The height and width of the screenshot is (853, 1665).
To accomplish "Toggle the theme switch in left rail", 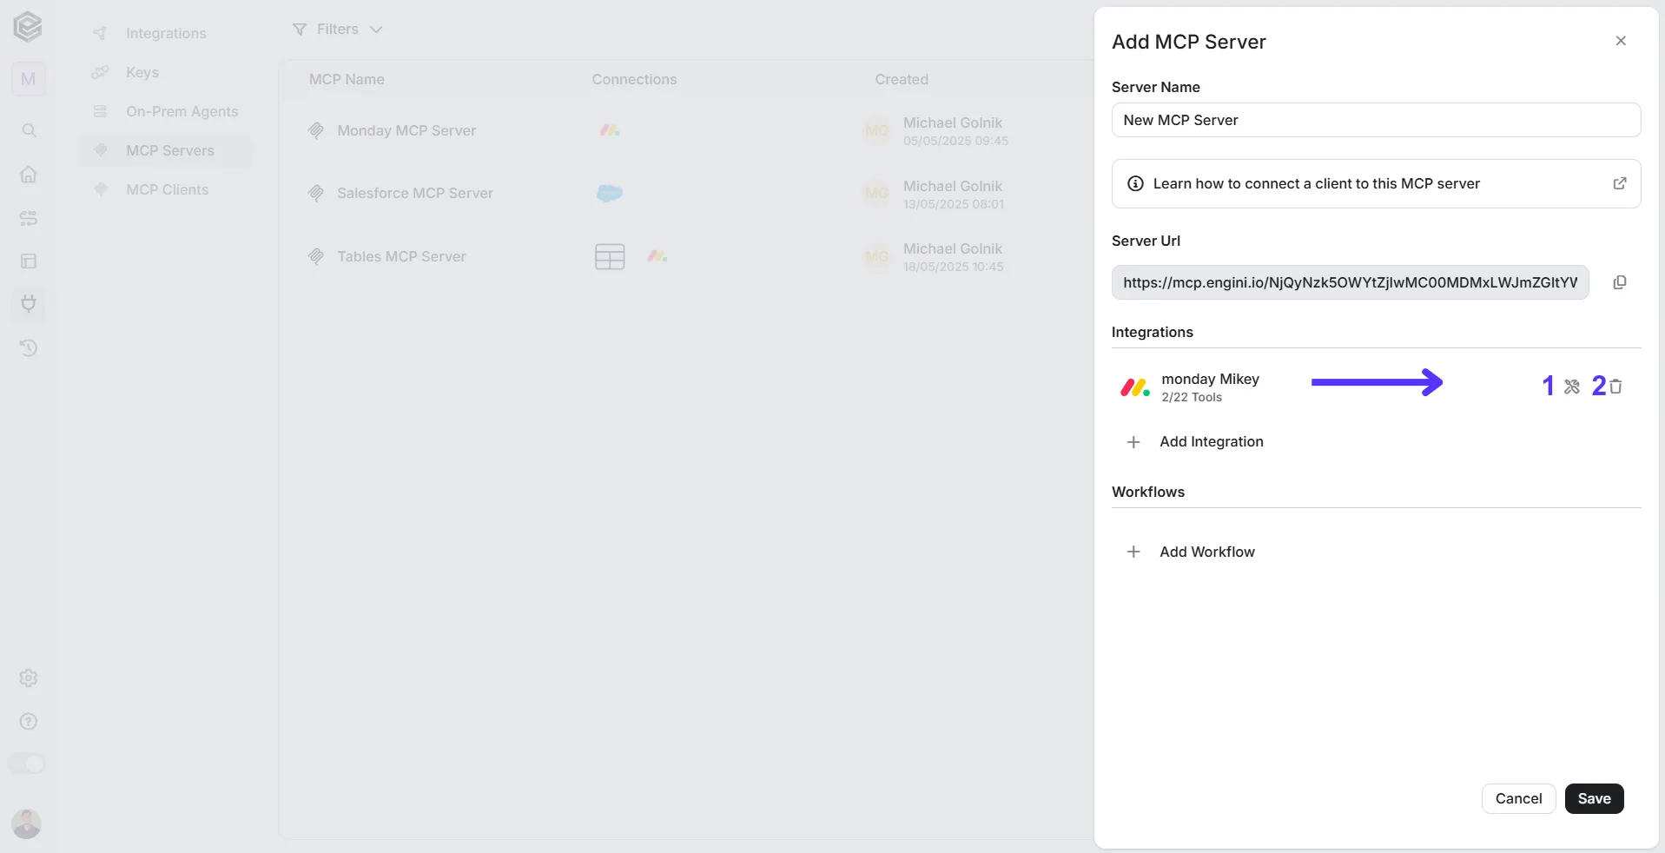I will (x=26, y=764).
